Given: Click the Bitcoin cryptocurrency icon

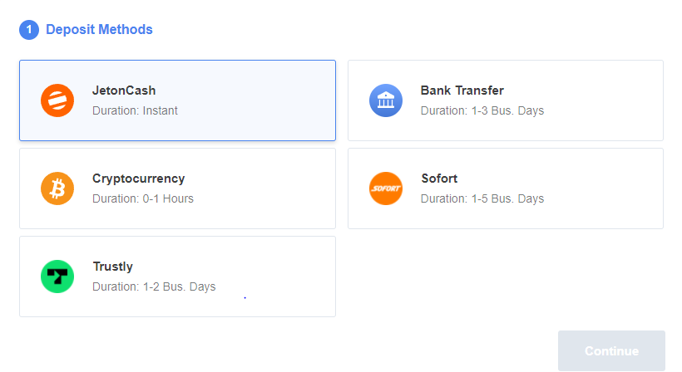Looking at the screenshot, I should (57, 188).
